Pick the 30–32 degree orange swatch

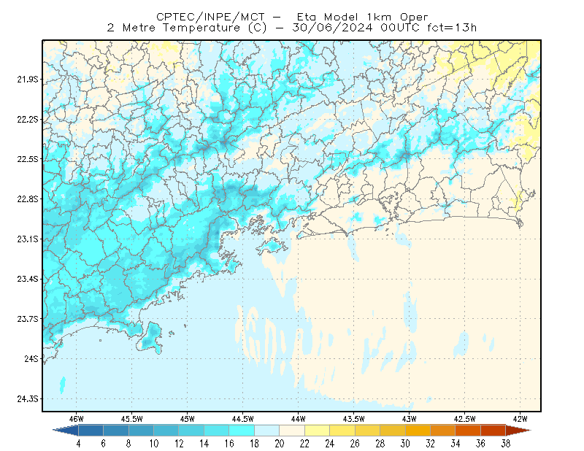(x=418, y=431)
